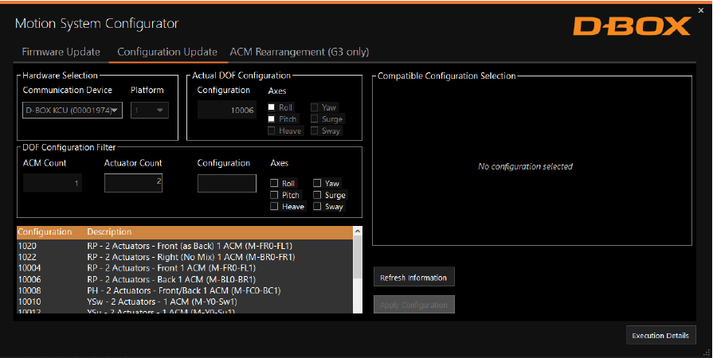Toggle the Surge axis filter checkbox
Screen dimensions: 713x358
pyautogui.click(x=317, y=195)
